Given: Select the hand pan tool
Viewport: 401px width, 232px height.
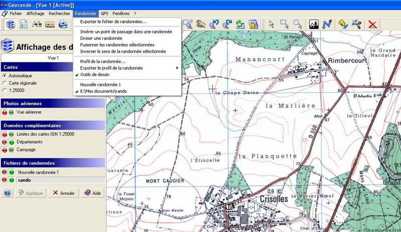Looking at the screenshot, I should (200, 24).
